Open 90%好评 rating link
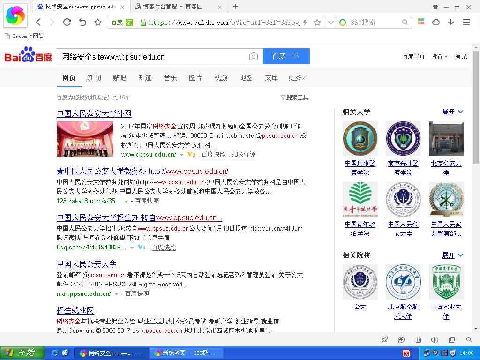 243,154
